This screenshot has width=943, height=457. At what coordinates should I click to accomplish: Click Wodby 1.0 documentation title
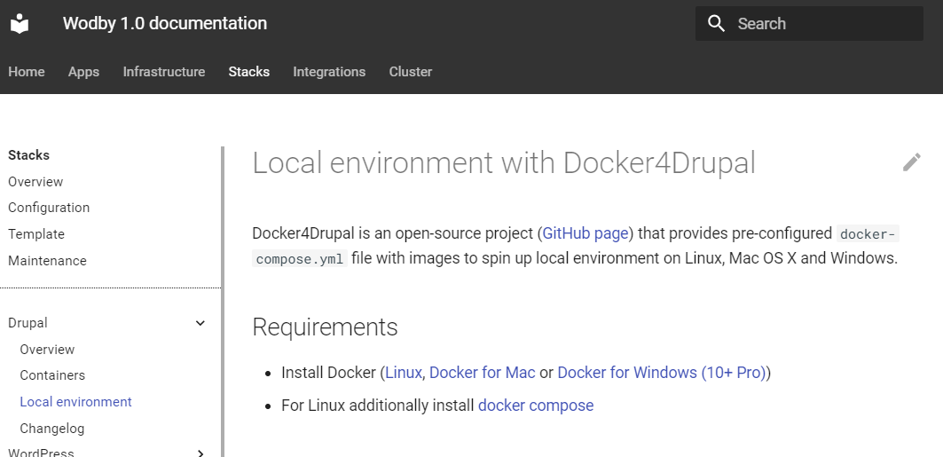click(x=165, y=23)
